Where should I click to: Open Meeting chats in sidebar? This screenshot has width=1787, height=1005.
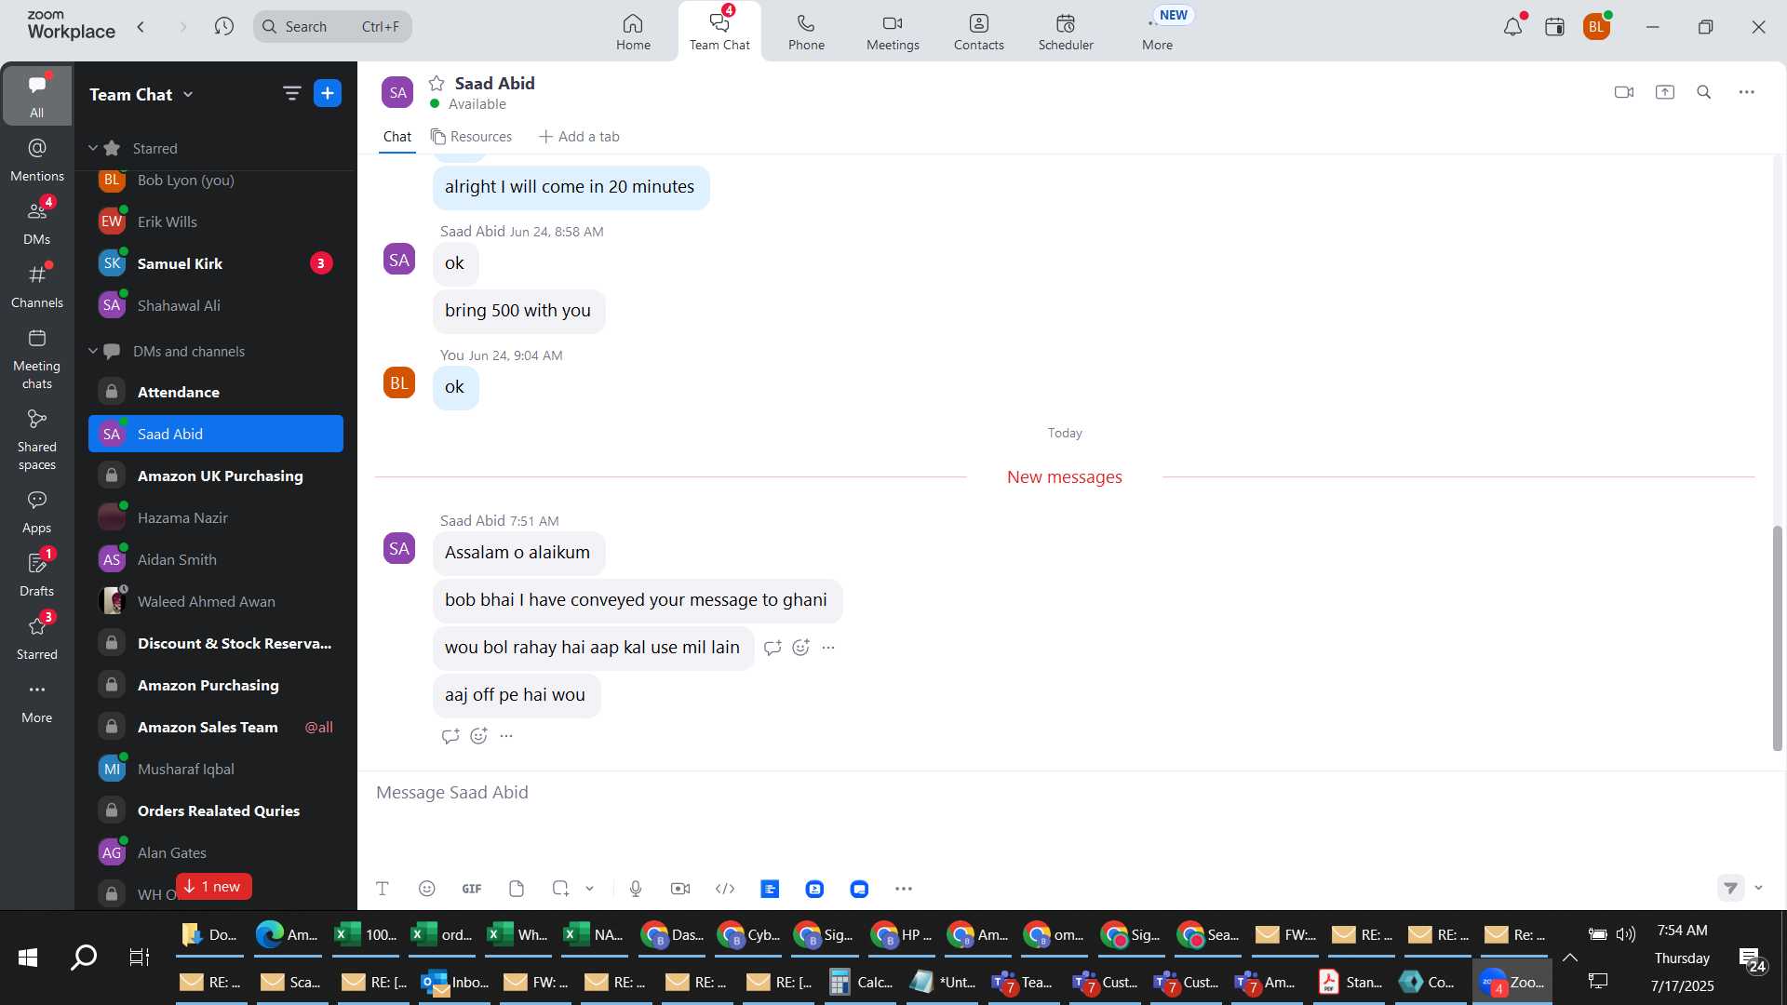pos(37,359)
